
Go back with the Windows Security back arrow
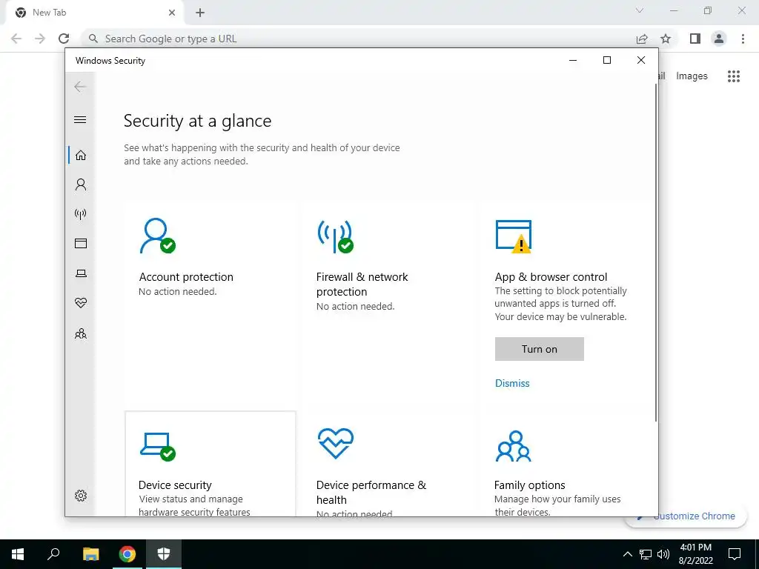pyautogui.click(x=80, y=87)
